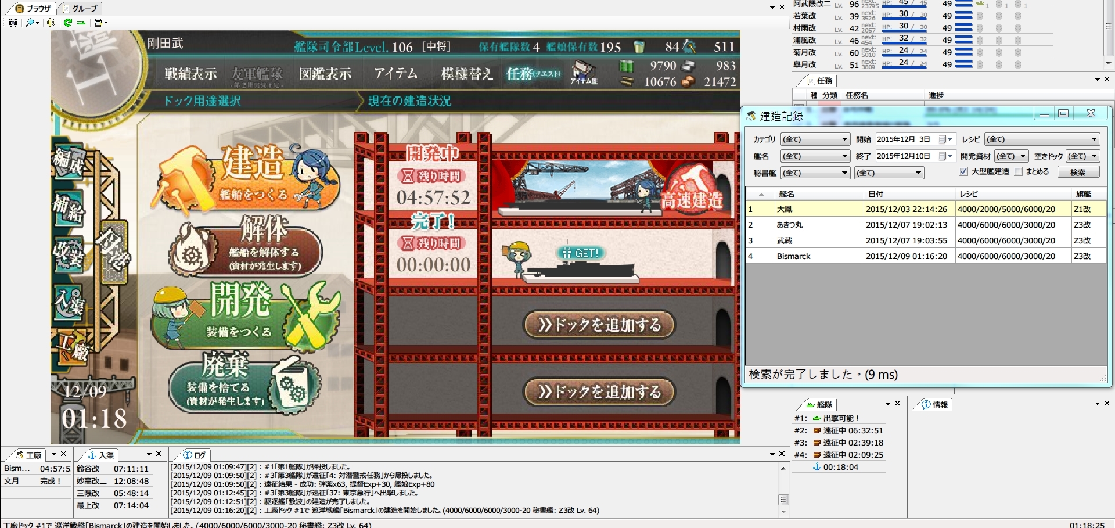Click the hammer icon in 建造記録 title bar
The width and height of the screenshot is (1115, 528).
[x=751, y=116]
